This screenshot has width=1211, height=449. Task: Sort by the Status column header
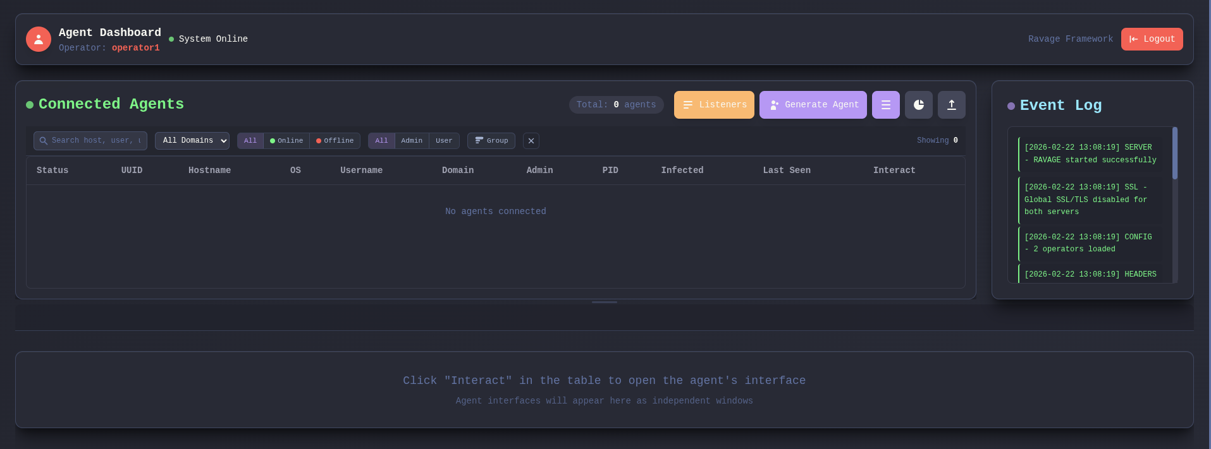[x=52, y=171]
